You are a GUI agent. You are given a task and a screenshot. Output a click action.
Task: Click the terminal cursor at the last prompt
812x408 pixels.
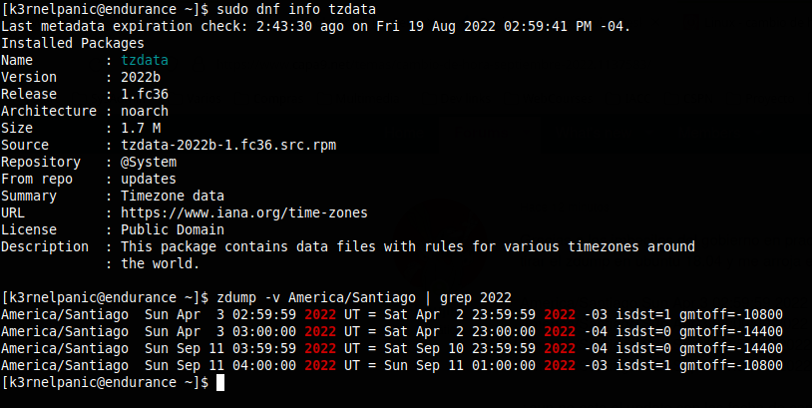220,382
